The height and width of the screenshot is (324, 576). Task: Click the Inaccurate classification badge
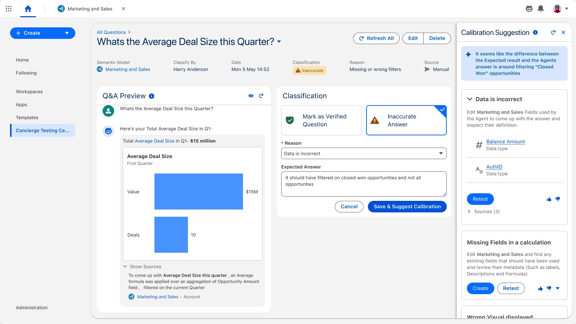point(310,71)
